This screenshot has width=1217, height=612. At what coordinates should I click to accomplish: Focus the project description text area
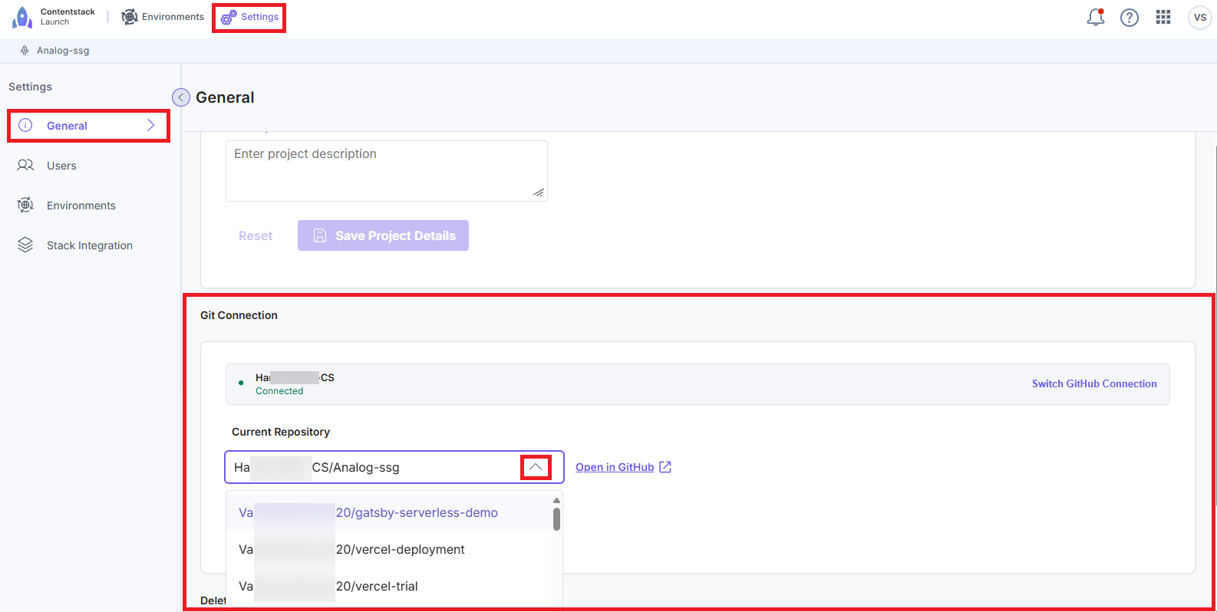coord(387,171)
